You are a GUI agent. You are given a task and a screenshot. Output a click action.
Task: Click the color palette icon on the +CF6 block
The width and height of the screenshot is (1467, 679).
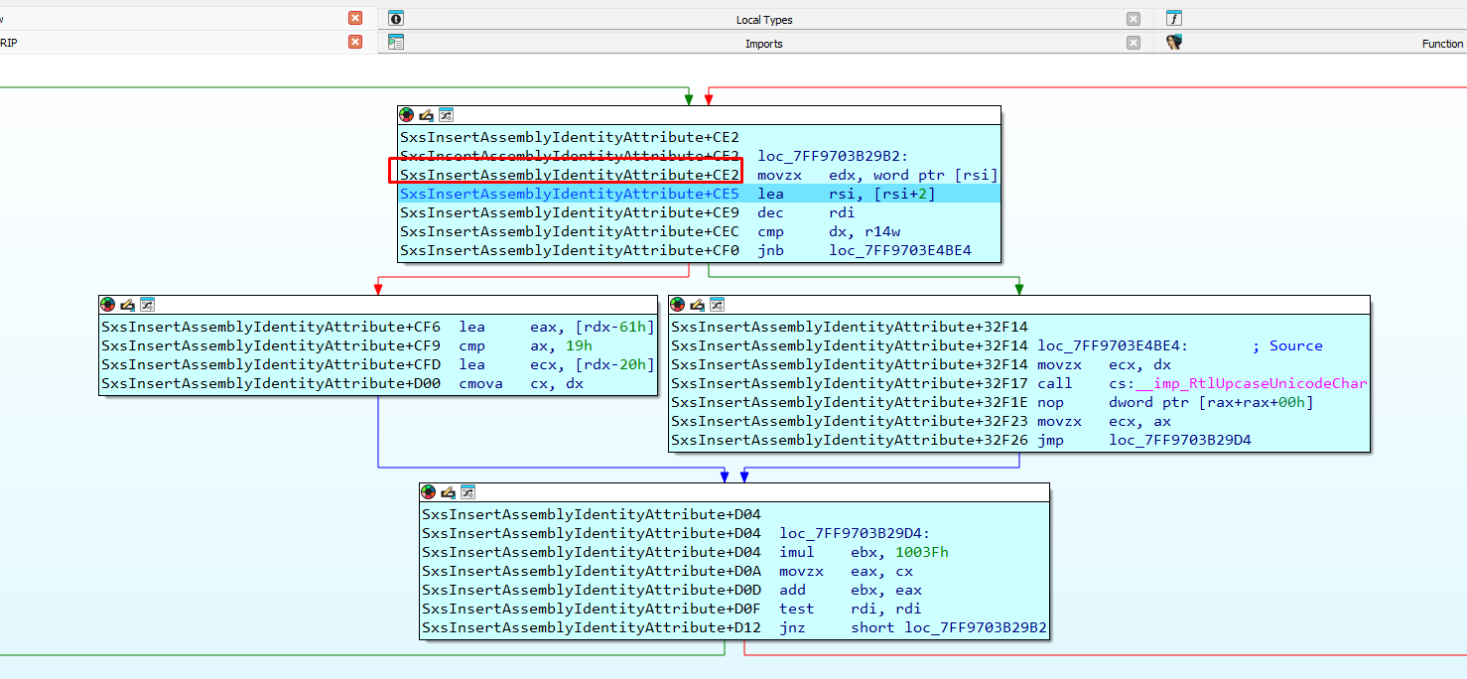107,304
